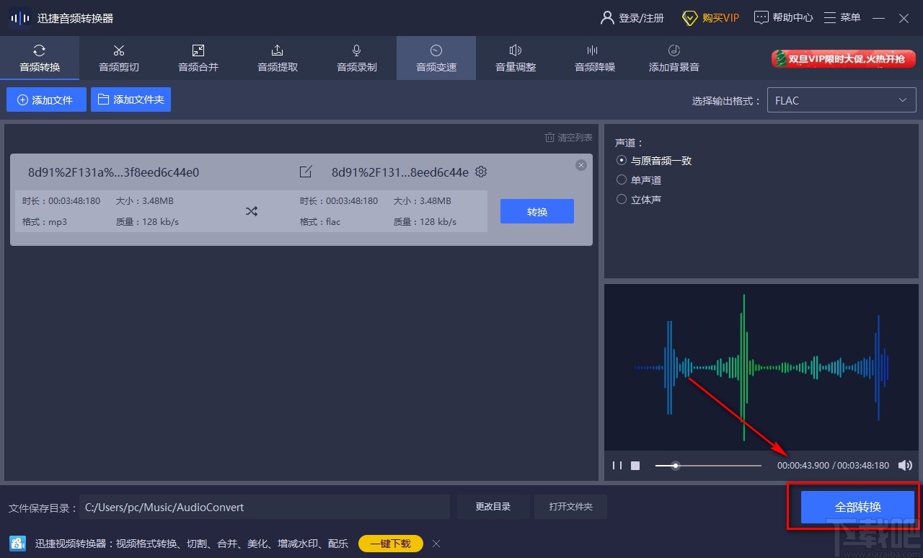The height and width of the screenshot is (558, 923).
Task: Enable 立体声 stereo channel output
Action: tap(622, 199)
